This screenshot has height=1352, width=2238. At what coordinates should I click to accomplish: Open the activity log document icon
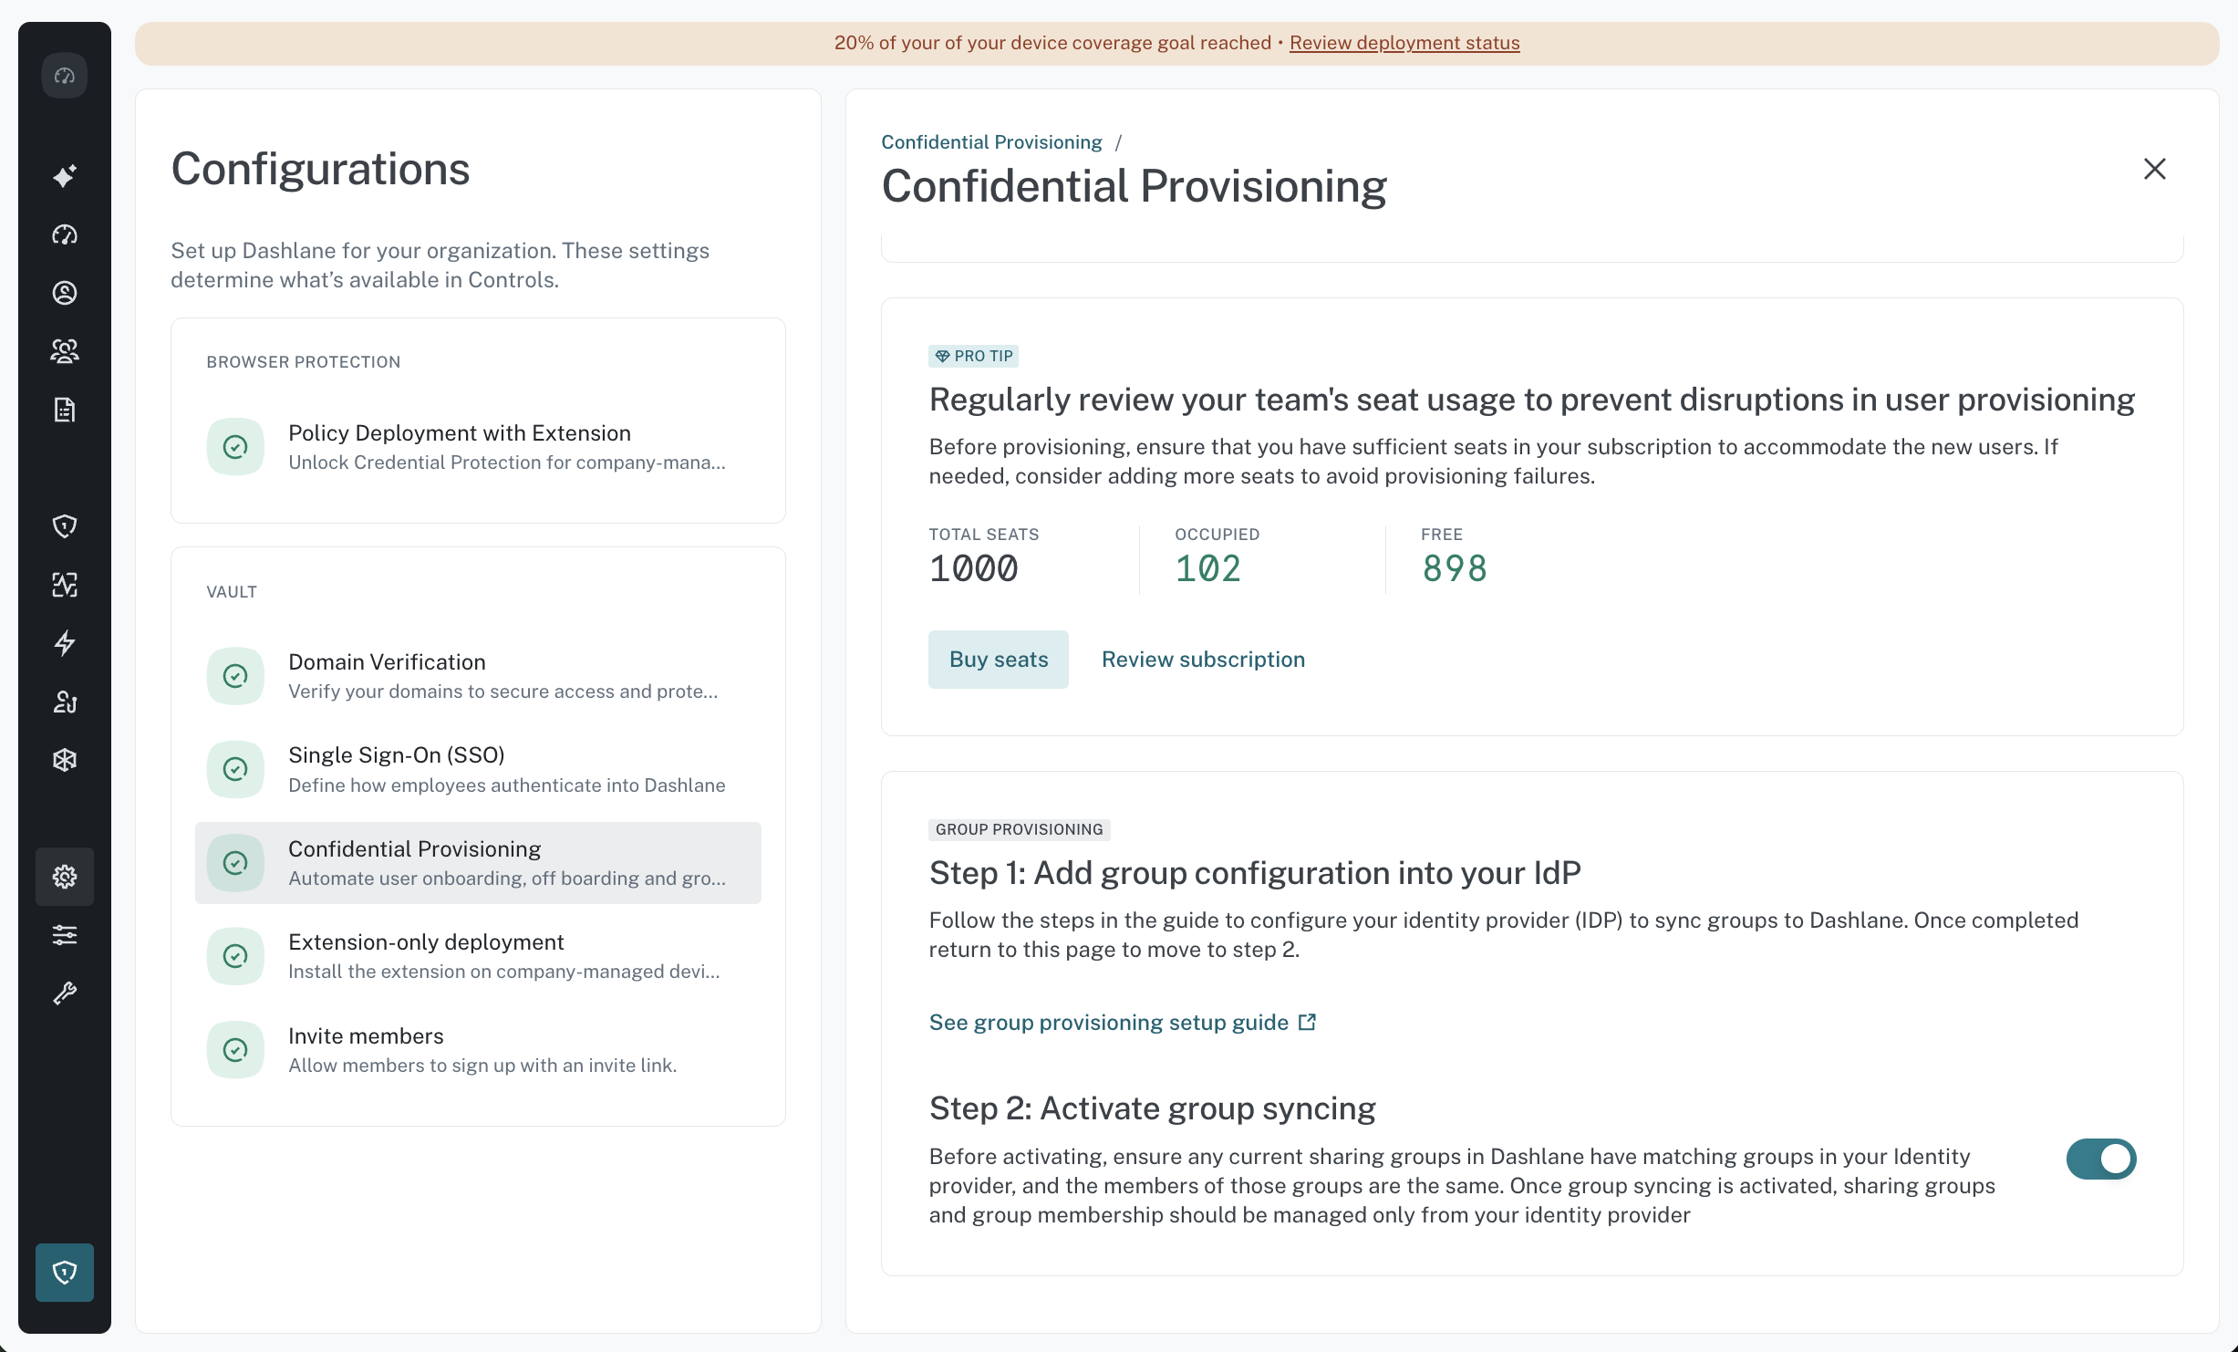pyautogui.click(x=64, y=410)
